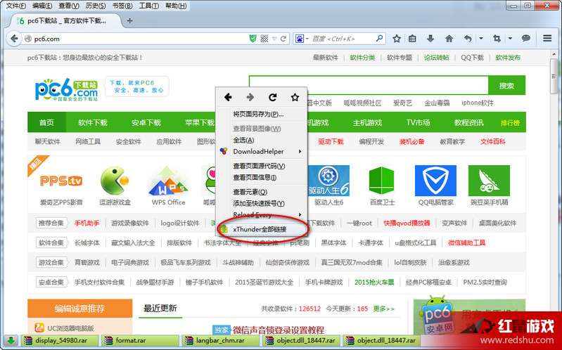Click the back arrow in context menu

[228, 97]
